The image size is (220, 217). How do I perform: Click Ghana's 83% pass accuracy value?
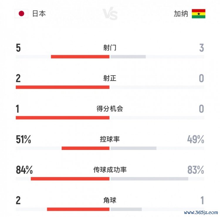(x=196, y=170)
